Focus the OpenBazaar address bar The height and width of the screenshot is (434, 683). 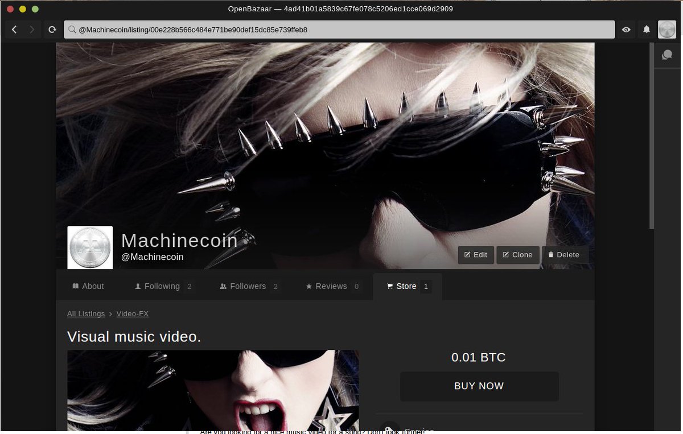point(339,30)
